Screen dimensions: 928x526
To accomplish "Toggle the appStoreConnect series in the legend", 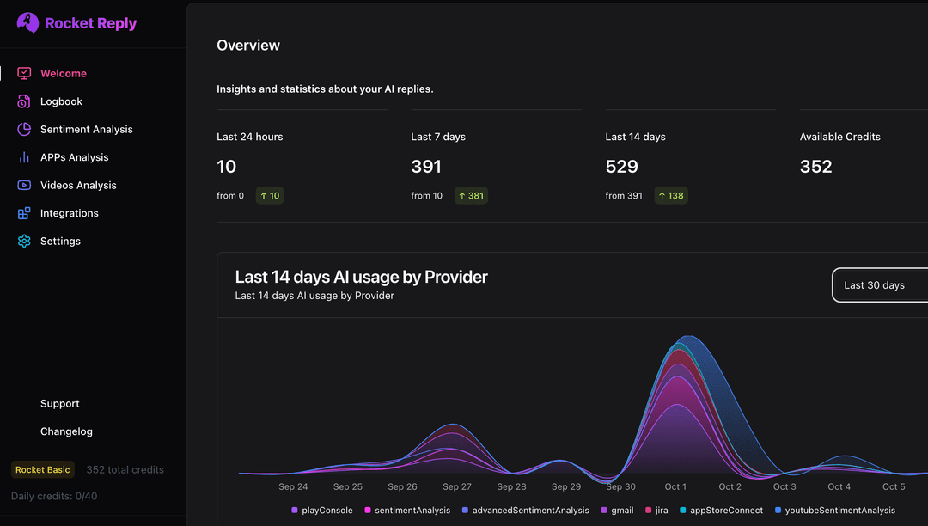I will pyautogui.click(x=722, y=510).
